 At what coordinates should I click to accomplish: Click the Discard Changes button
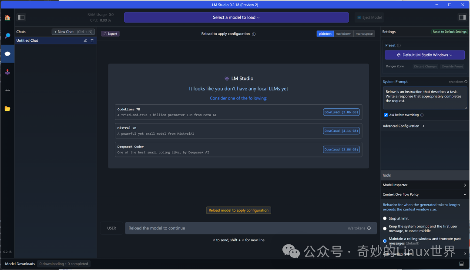coord(425,67)
